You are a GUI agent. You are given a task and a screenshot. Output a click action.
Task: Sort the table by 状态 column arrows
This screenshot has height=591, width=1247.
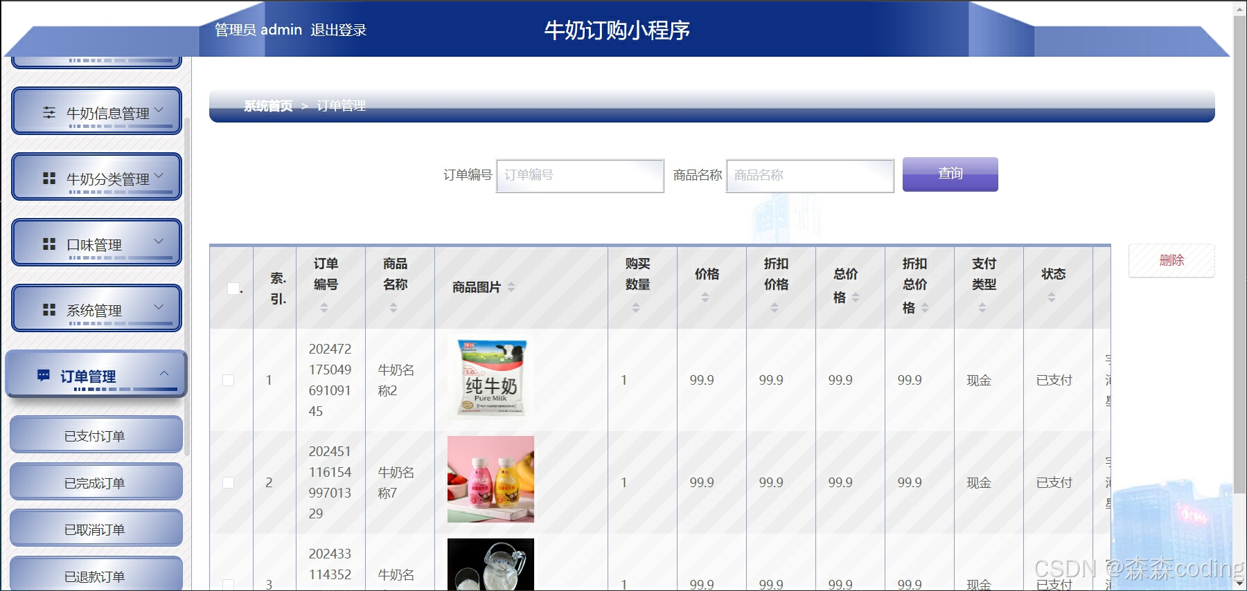(1052, 297)
